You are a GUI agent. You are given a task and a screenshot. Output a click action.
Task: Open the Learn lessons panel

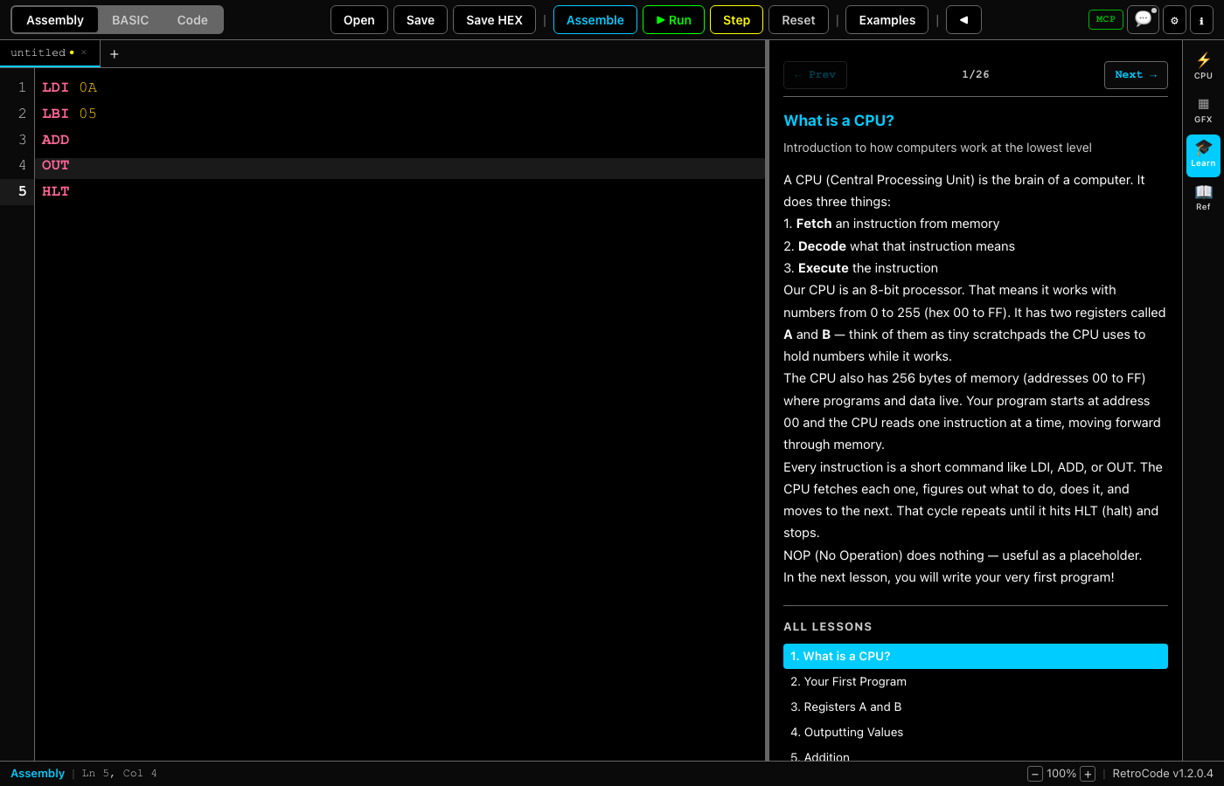coord(1203,153)
